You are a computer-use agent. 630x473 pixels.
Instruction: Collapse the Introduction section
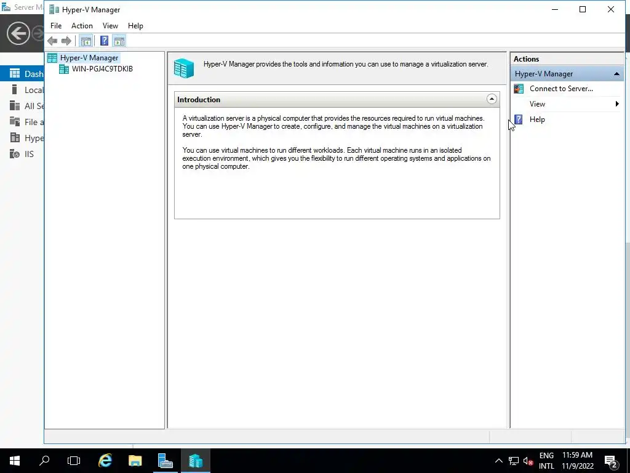click(x=492, y=99)
